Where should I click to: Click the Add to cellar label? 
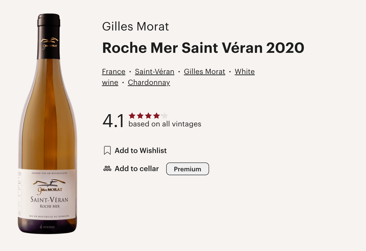pos(137,169)
